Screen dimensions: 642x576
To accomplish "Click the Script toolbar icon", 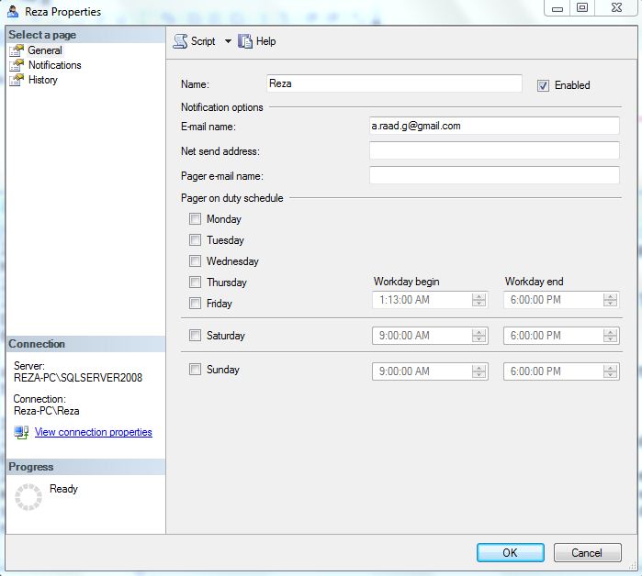I will coord(180,41).
